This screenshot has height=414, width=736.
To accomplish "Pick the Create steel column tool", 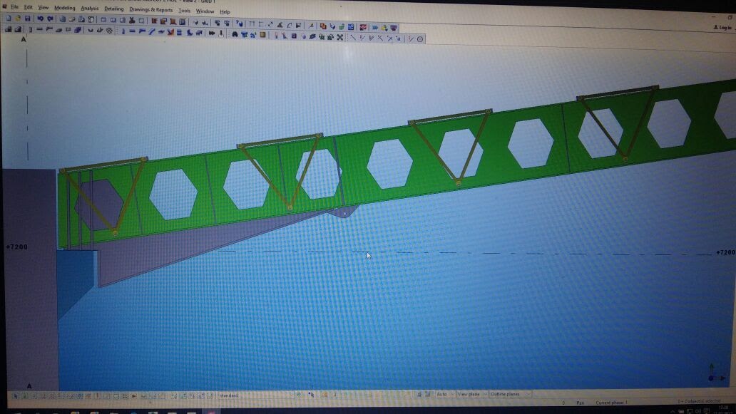I will click(x=123, y=31).
